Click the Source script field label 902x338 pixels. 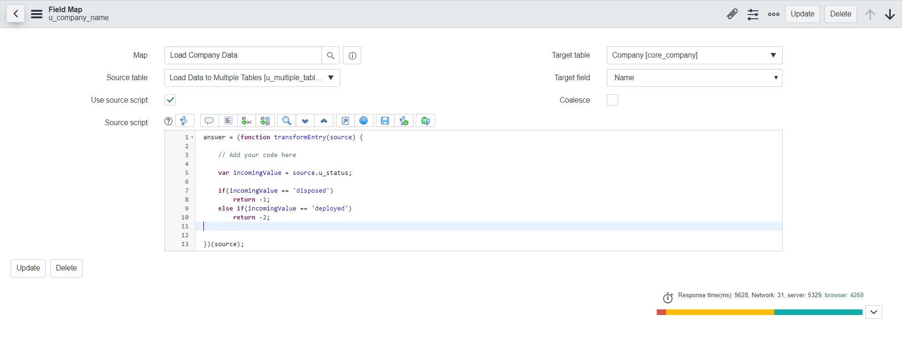point(126,122)
